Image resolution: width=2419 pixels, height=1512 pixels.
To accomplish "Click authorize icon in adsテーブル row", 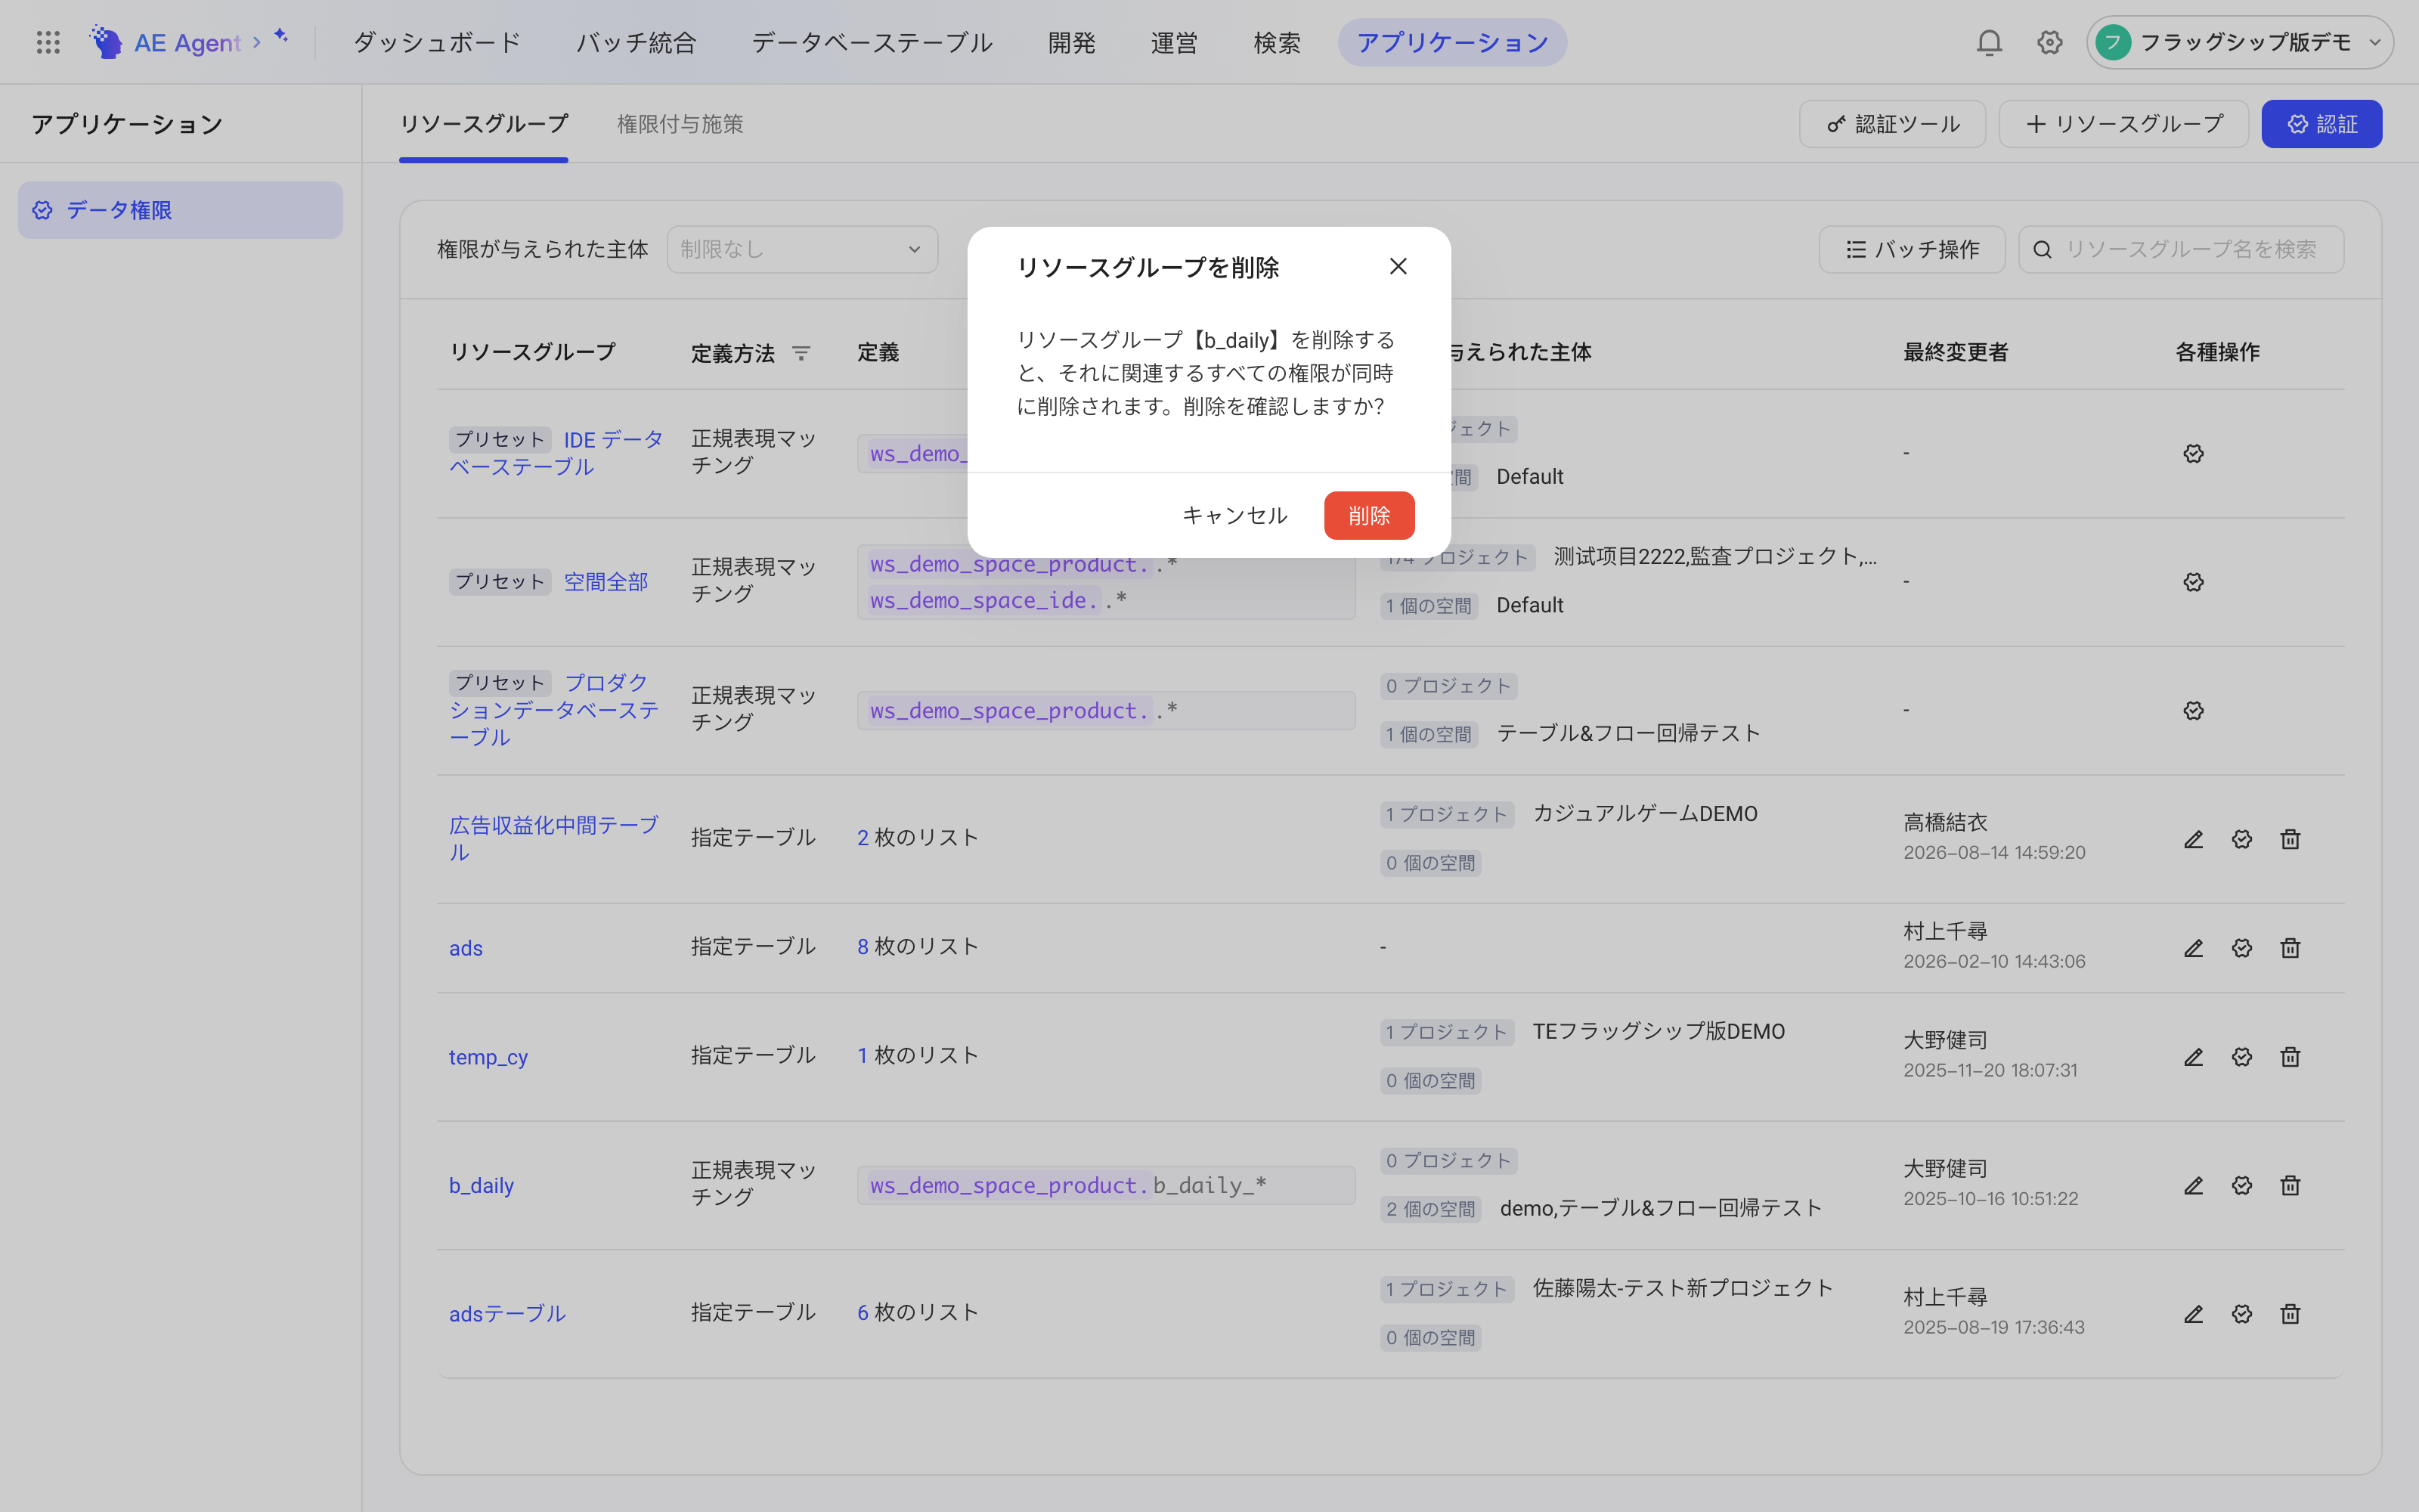I will [2242, 1314].
